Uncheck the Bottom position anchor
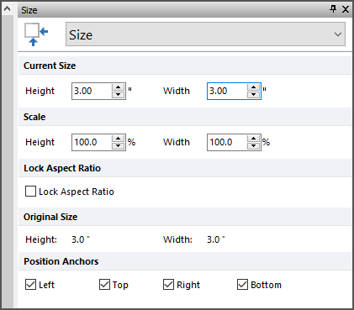Image resolution: width=354 pixels, height=310 pixels. (242, 285)
